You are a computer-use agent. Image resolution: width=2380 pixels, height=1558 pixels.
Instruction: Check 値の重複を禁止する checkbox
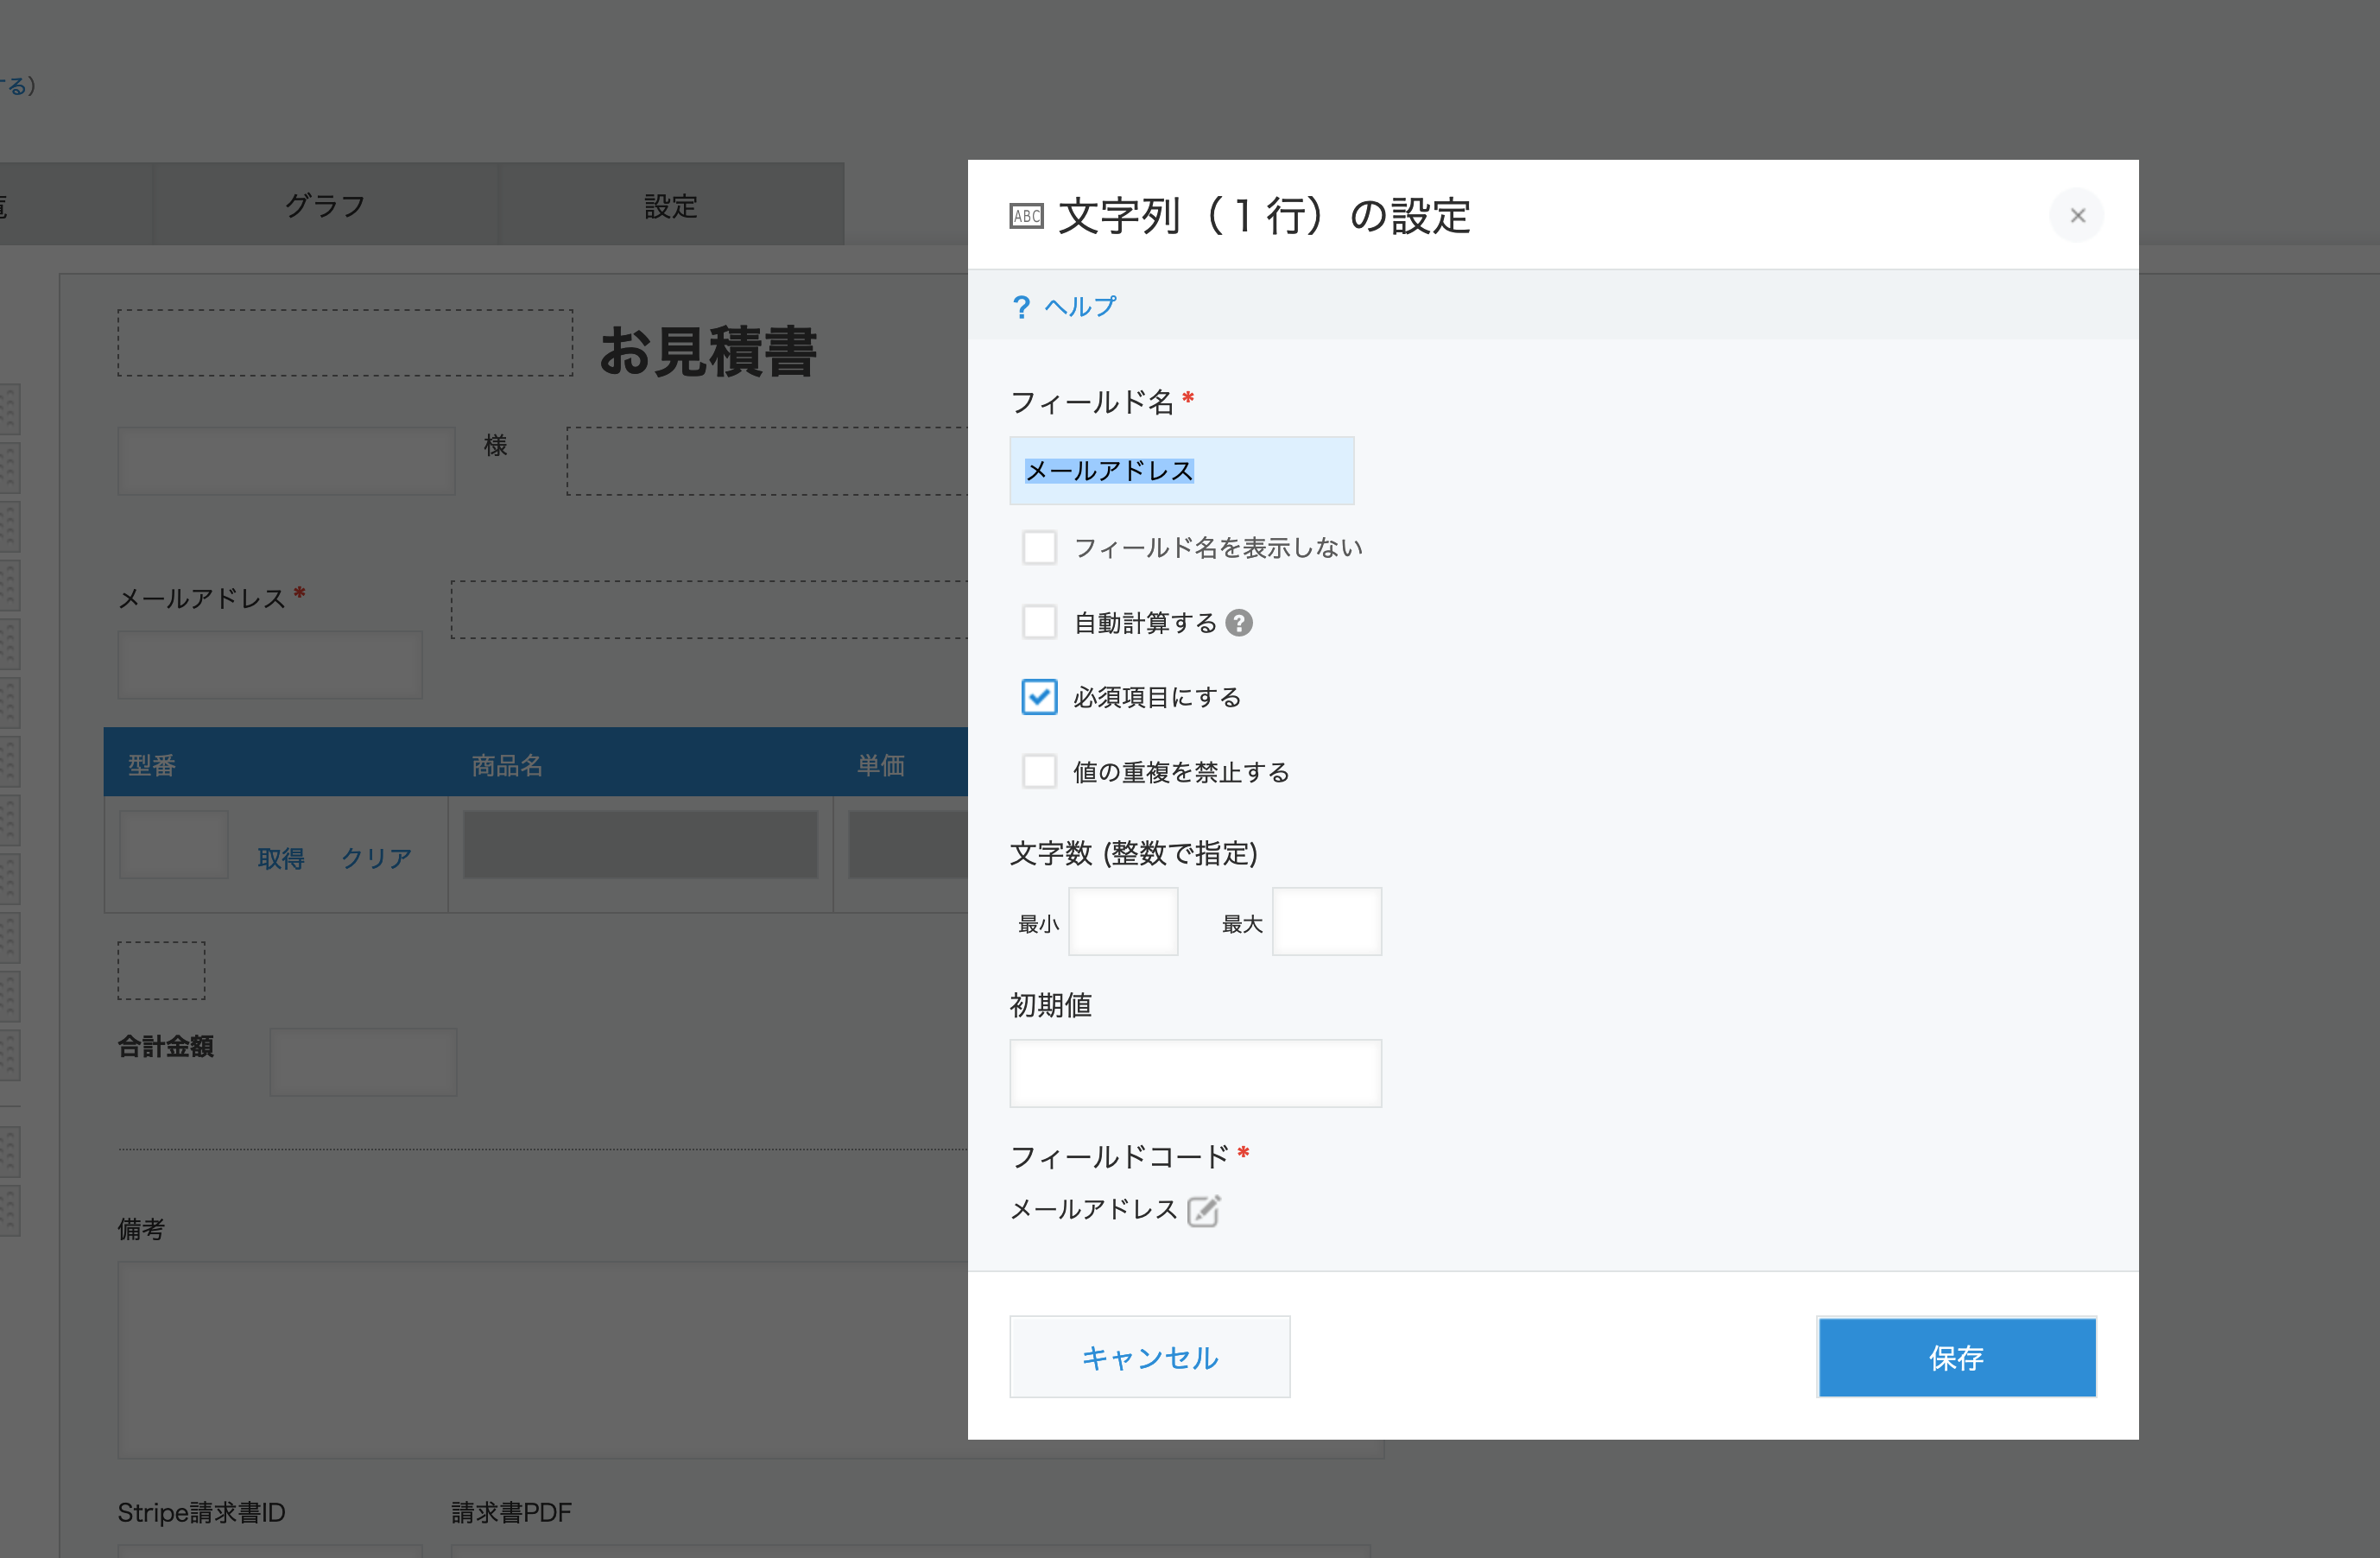point(1039,772)
